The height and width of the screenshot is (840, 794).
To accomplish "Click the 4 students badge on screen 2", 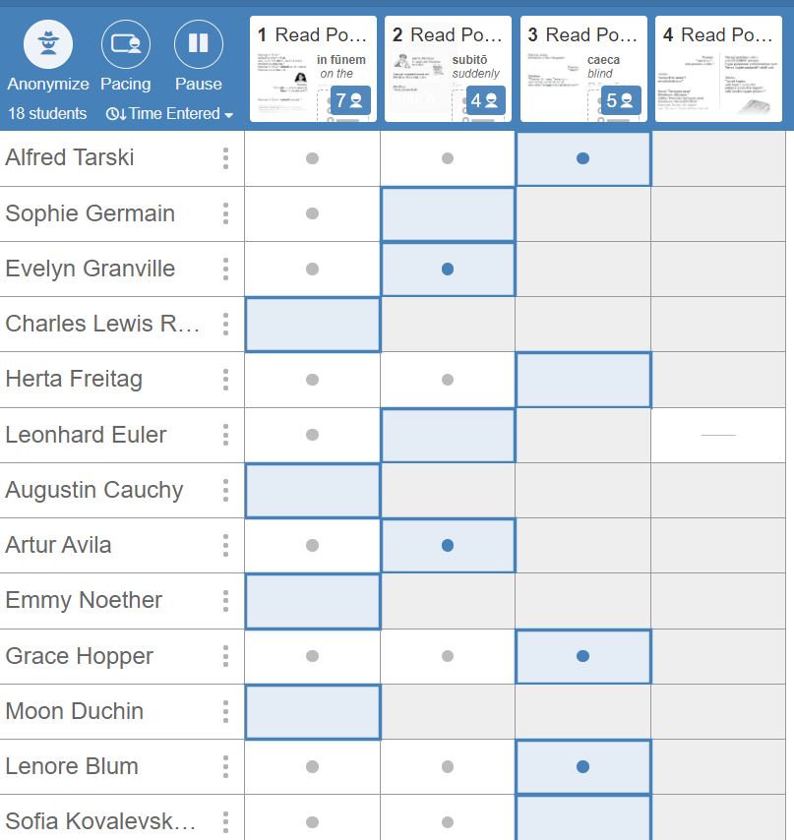I will point(484,100).
